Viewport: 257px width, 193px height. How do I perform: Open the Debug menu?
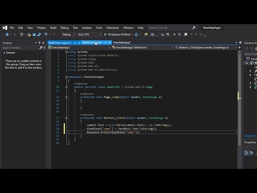[x=64, y=28]
